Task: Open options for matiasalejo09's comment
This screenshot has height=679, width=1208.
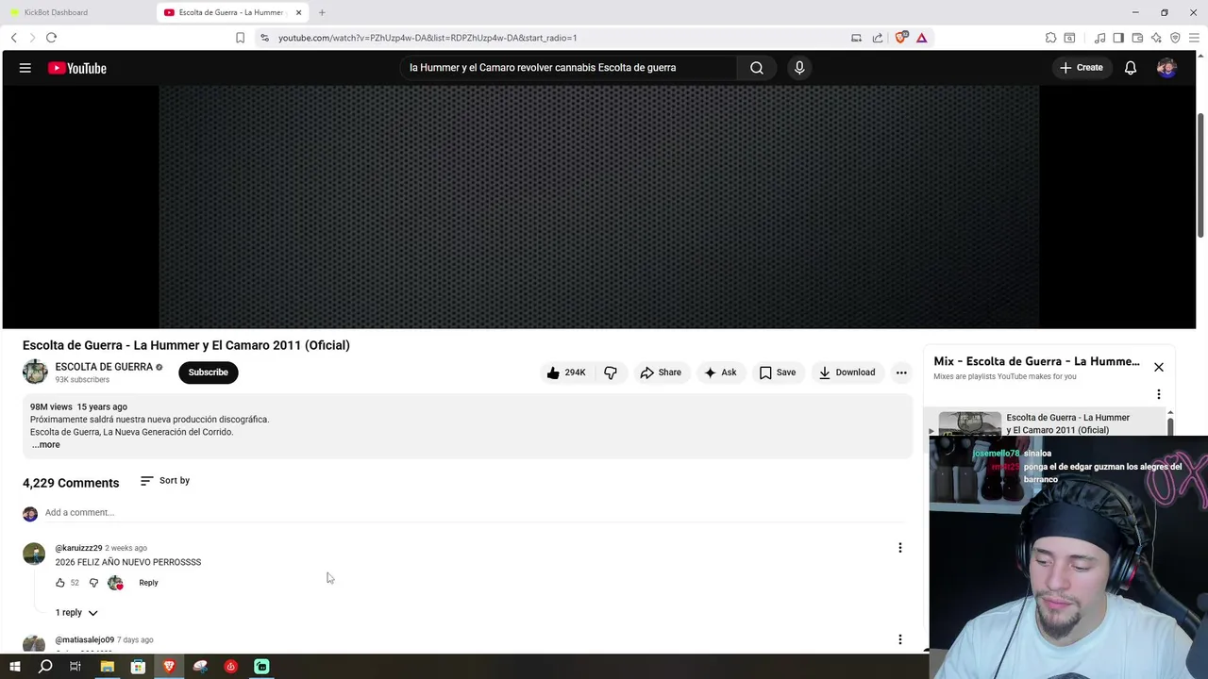Action: tap(899, 639)
